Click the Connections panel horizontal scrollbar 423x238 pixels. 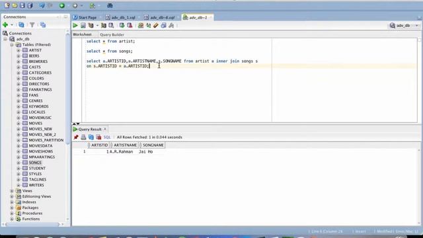32,224
